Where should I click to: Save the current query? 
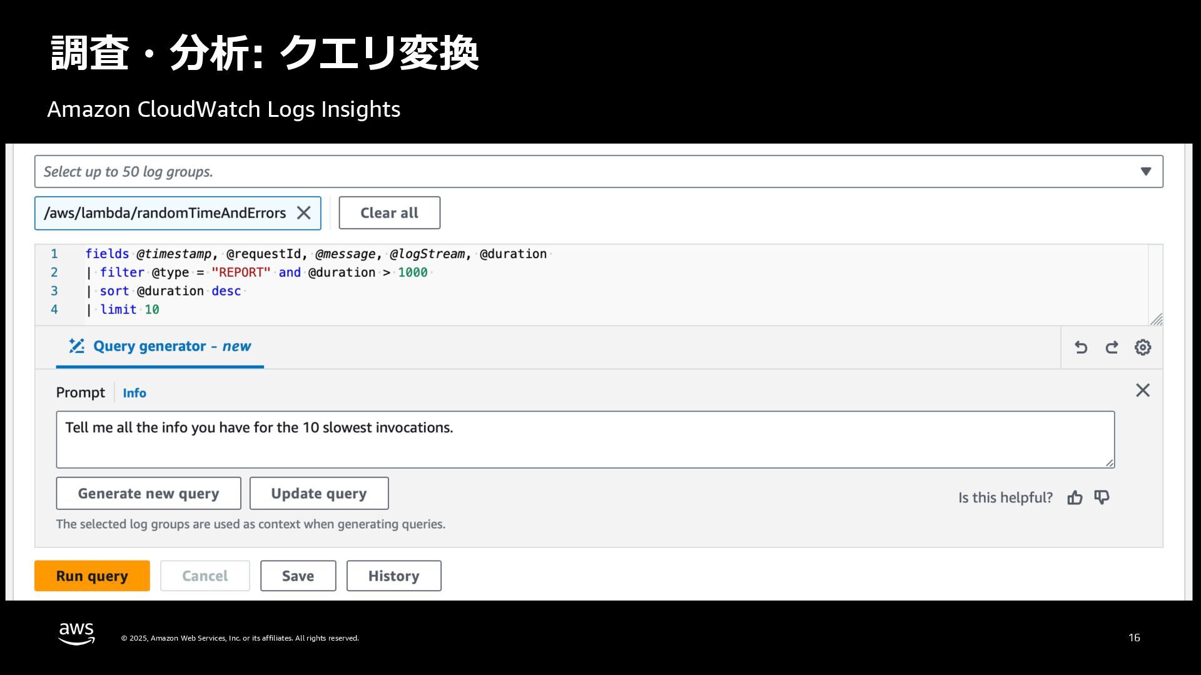coord(298,576)
